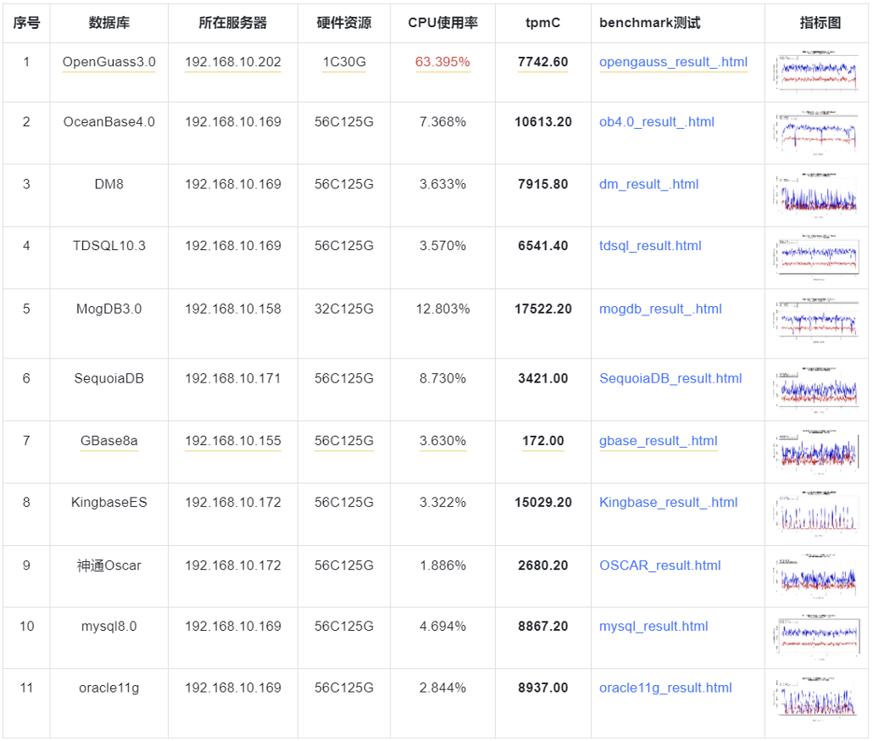Screen dimensions: 873x741
Task: Open the oracle11g_result.html link
Action: coord(665,688)
